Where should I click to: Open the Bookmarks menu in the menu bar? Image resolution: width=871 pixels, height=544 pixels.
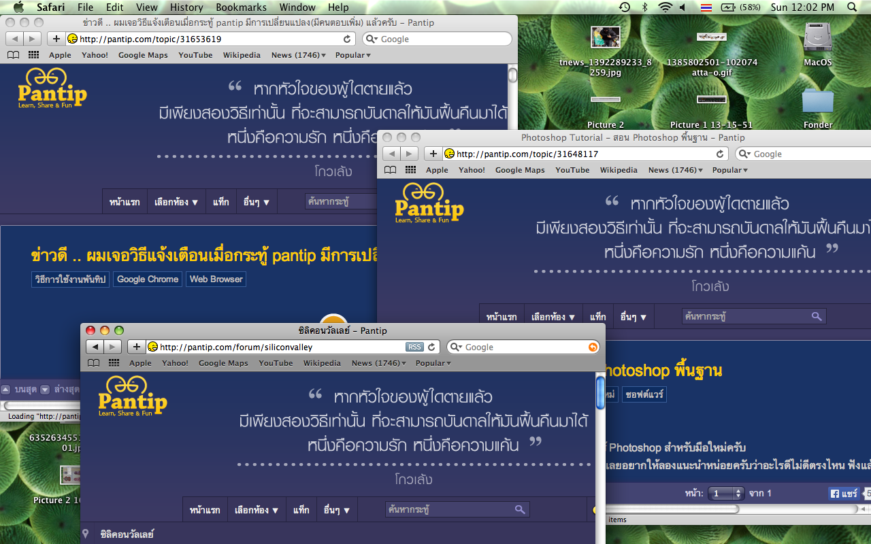pos(242,7)
